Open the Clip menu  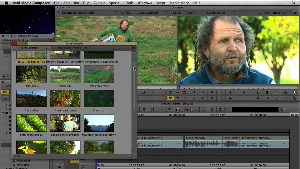(86, 3)
